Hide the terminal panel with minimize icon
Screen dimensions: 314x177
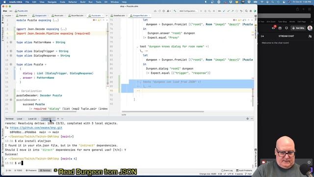[x=252, y=118]
